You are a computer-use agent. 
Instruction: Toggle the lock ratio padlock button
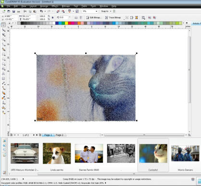[x=52, y=17]
